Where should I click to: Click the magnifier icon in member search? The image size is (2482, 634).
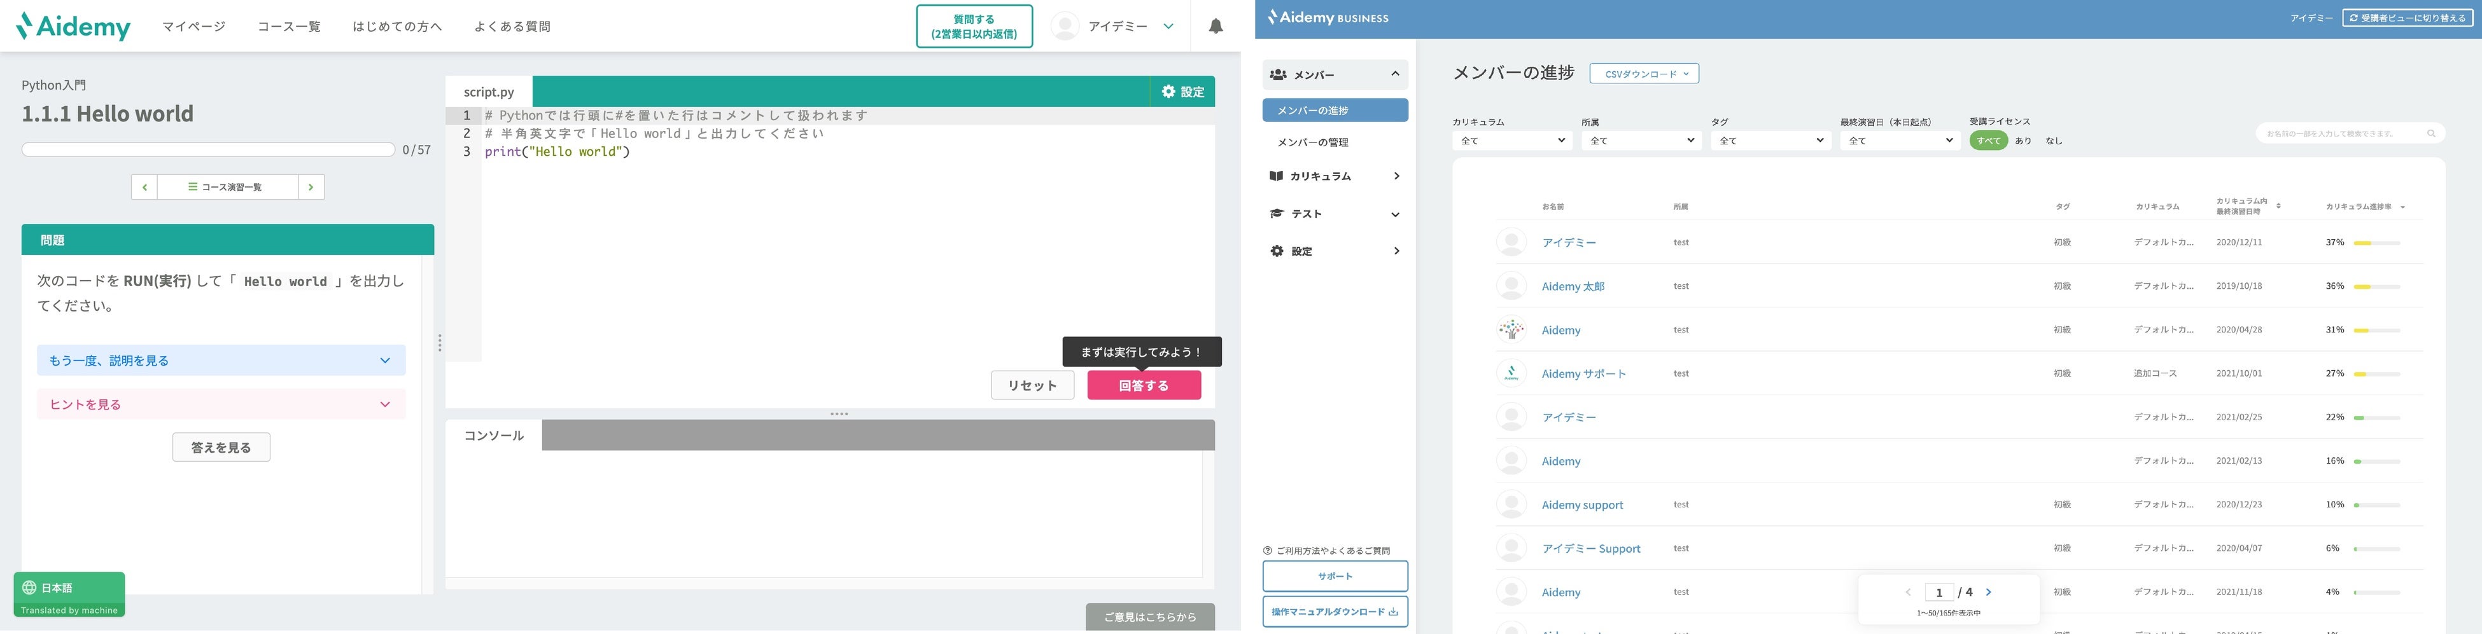[2432, 133]
